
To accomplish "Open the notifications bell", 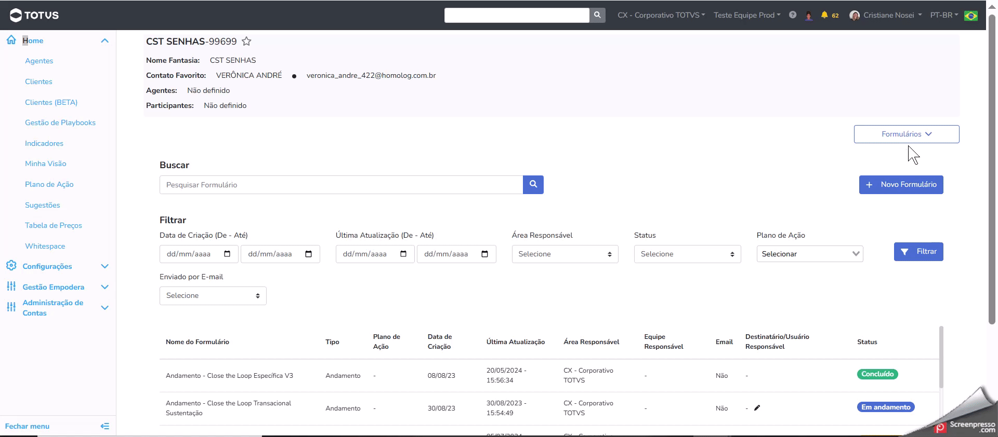I will [824, 15].
